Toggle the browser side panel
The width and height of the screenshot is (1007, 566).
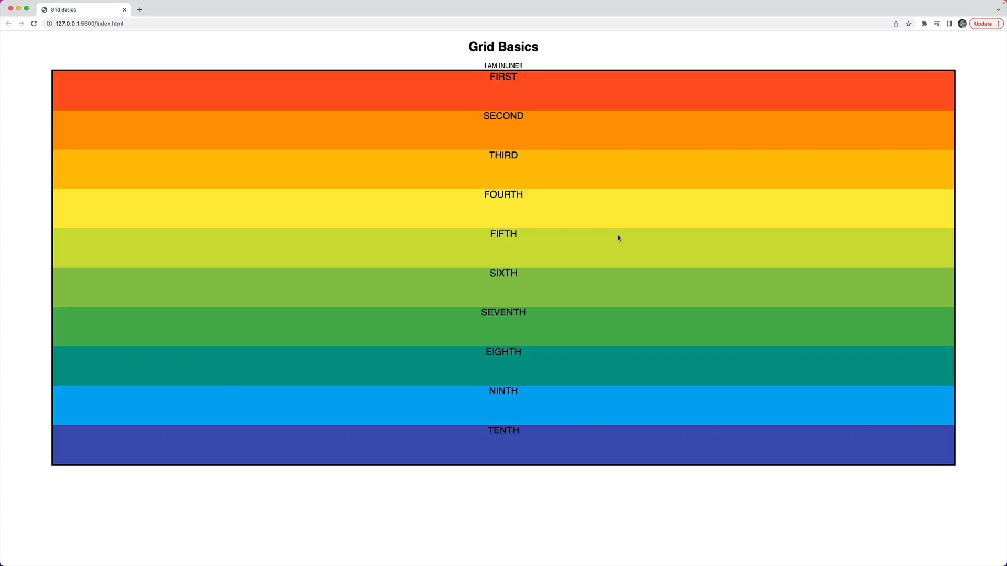949,24
